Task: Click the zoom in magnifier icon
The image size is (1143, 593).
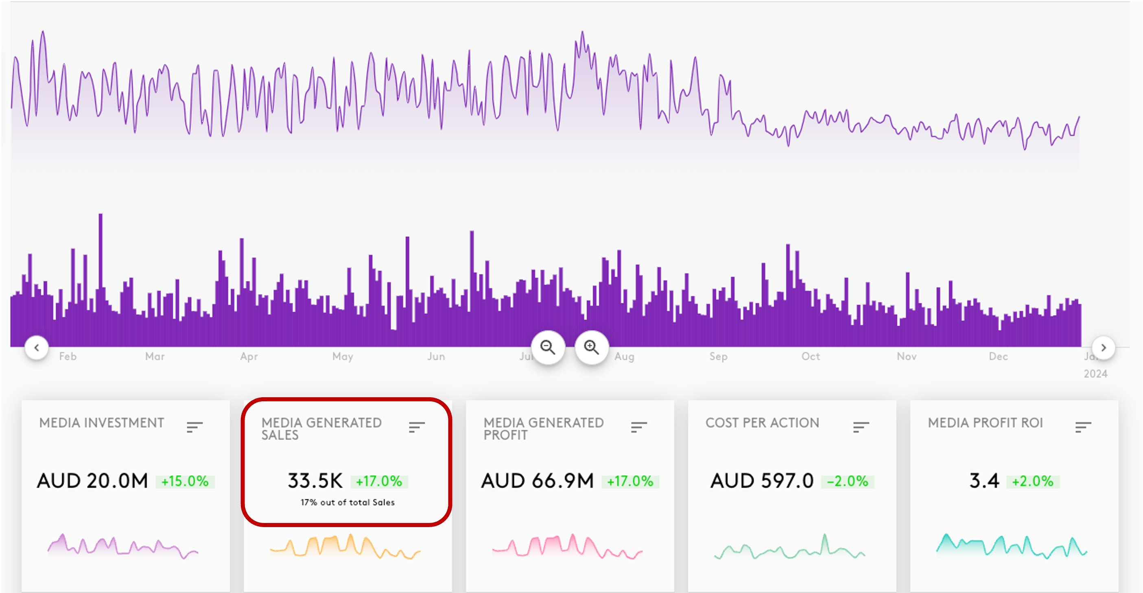Action: (x=592, y=348)
